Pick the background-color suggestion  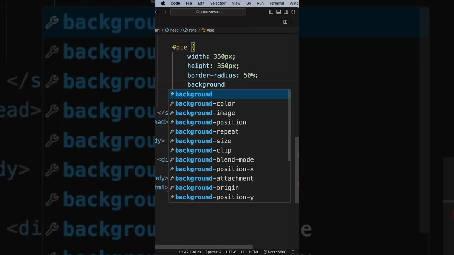(229, 103)
